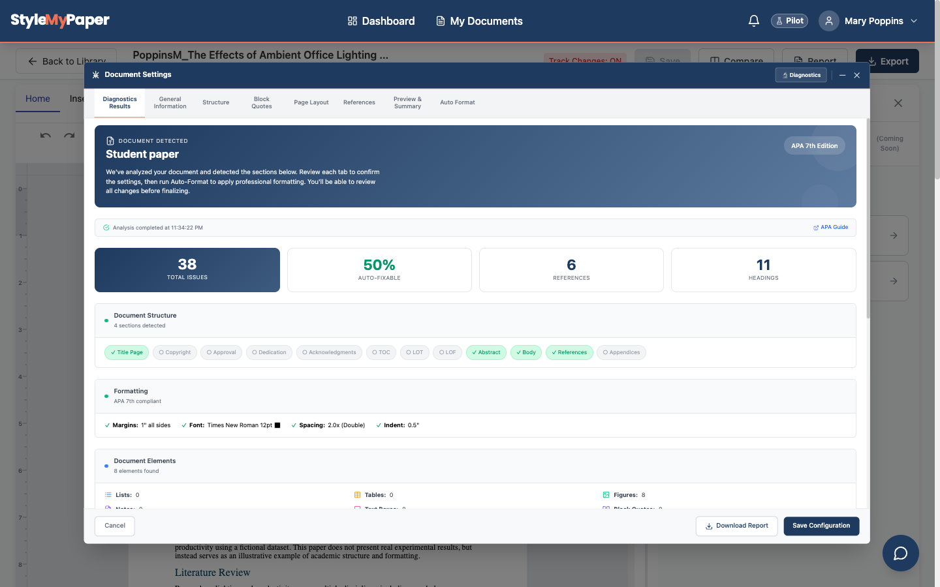Click the dialog vertical scrollbar

tap(868, 218)
